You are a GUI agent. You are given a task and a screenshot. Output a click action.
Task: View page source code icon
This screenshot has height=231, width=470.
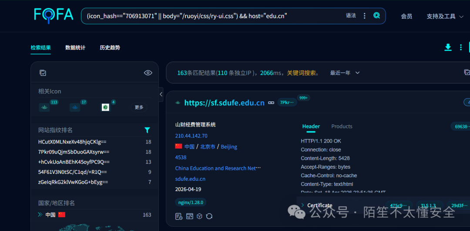189,216
